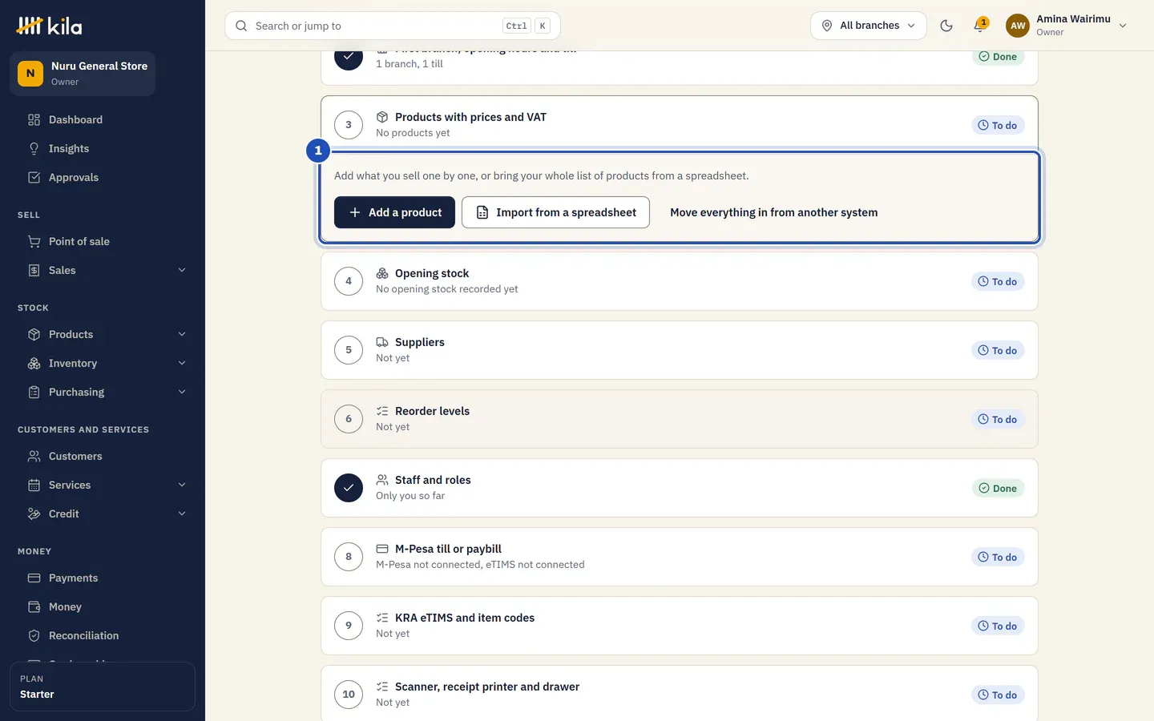Viewport: 1154px width, 721px height.
Task: Expand the Purchasing submenu chevron
Action: pyautogui.click(x=182, y=393)
